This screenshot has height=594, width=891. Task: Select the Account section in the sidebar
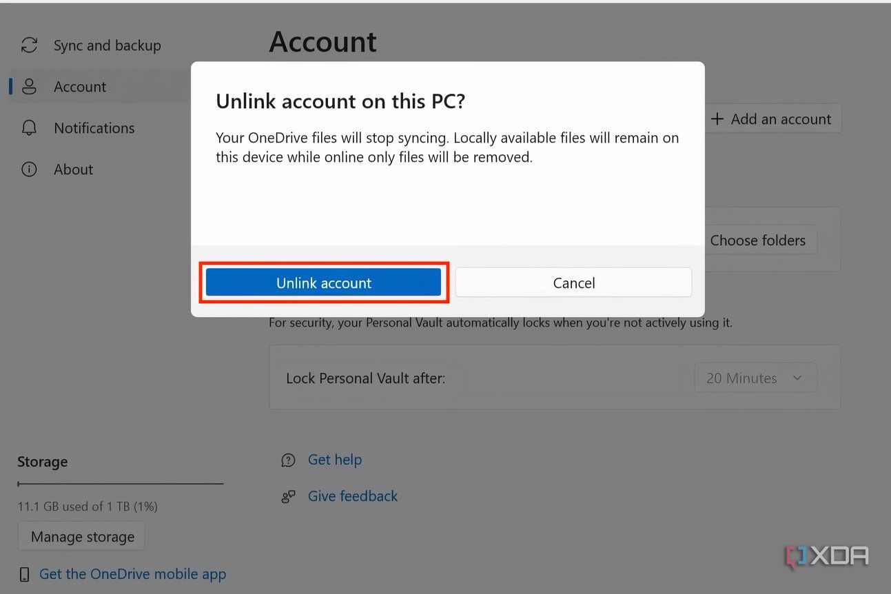point(80,86)
